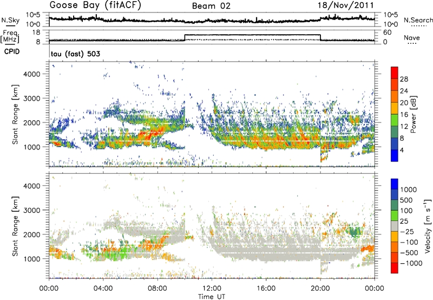
Task: Click the 'Nave' legend label
Action: point(412,38)
